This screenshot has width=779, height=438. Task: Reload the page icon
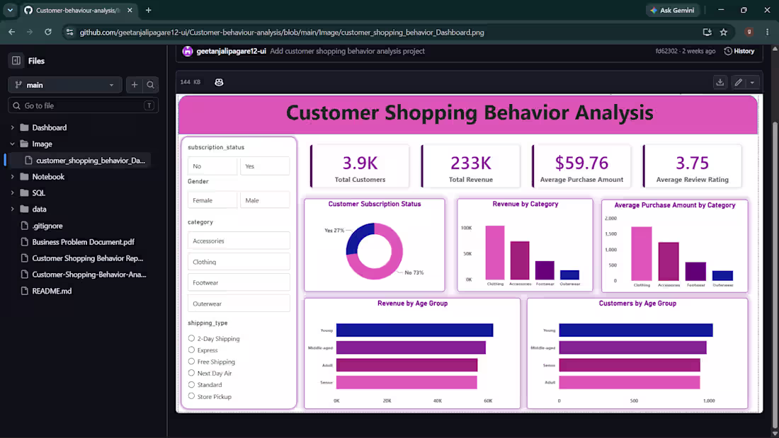point(48,33)
